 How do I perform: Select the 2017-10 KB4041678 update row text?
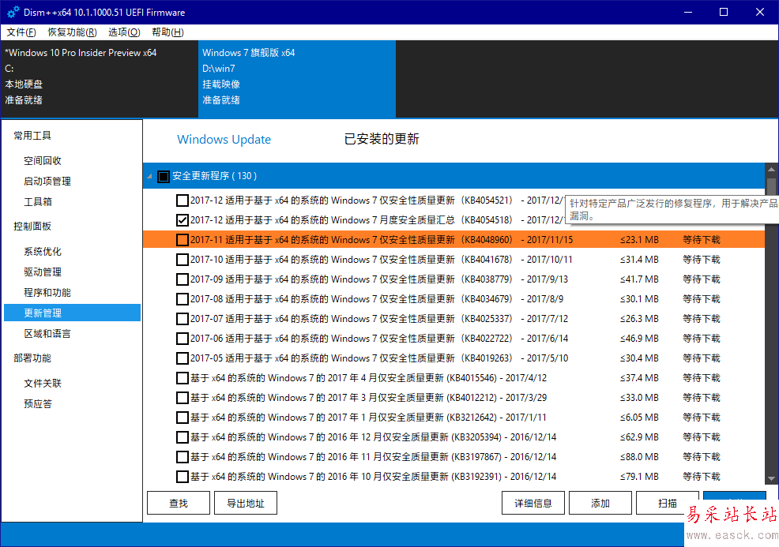tap(382, 260)
